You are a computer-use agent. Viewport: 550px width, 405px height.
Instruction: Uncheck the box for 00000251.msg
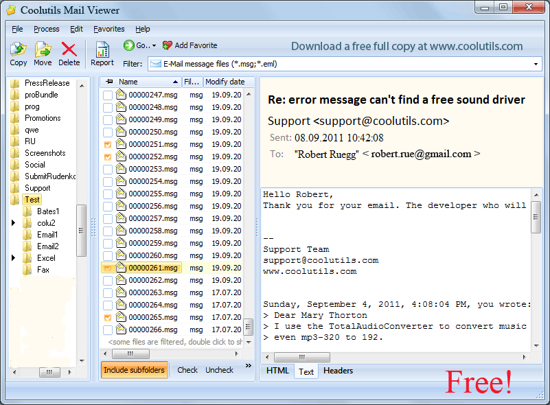(x=108, y=144)
